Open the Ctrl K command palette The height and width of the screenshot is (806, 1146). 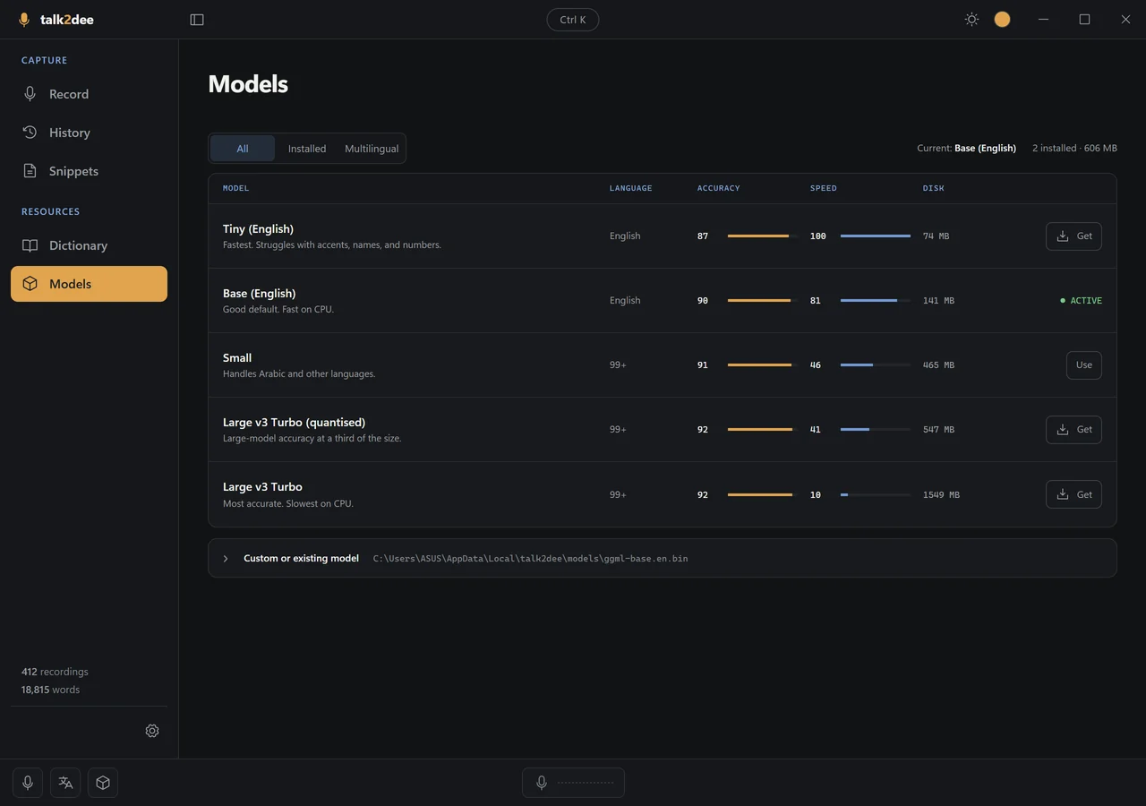[x=573, y=20]
